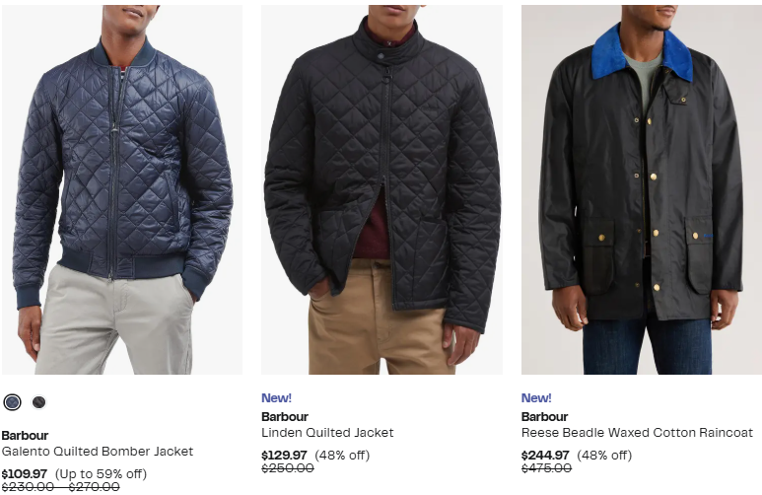Click the 48% off label under $244.97
The height and width of the screenshot is (495, 762).
[604, 456]
